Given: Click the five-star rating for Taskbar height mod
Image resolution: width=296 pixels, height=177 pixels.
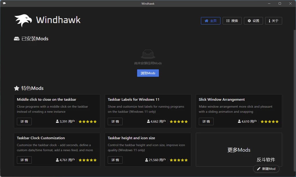Looking at the screenshot, I should [x=179, y=160].
